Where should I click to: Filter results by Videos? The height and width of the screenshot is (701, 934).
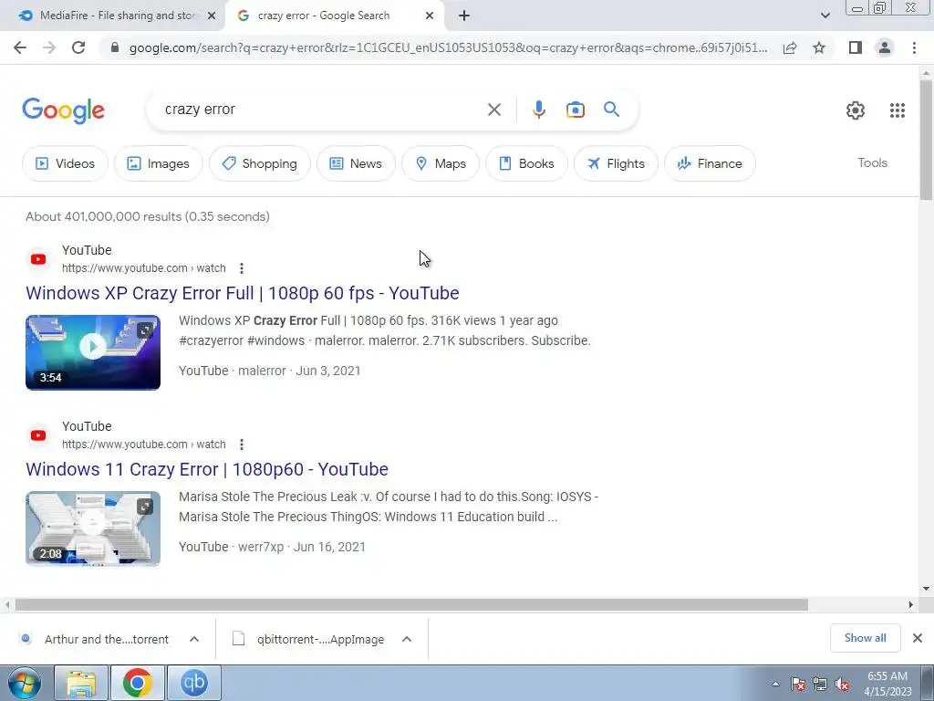pos(65,163)
